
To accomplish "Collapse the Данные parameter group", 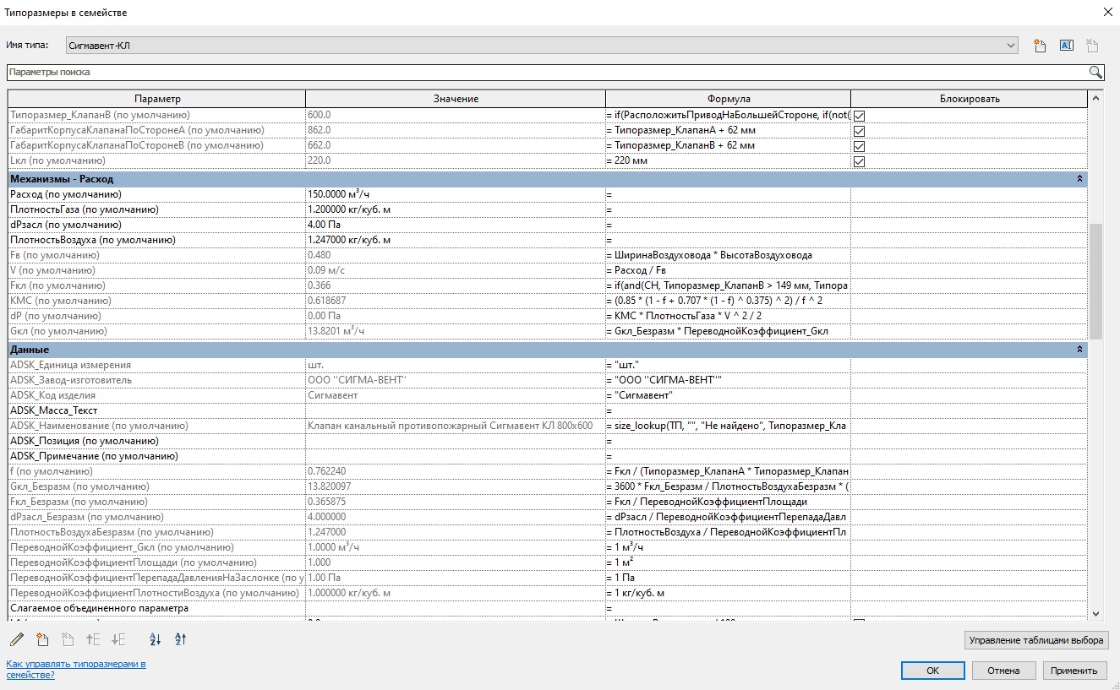I will click(x=1079, y=350).
